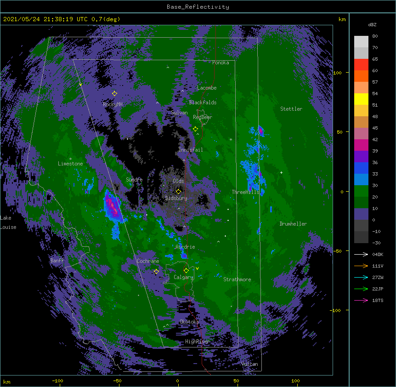Screen dimensions: 396x387
Task: Click the yellow diamond marker inside Calgary outline
Action: coord(187,271)
